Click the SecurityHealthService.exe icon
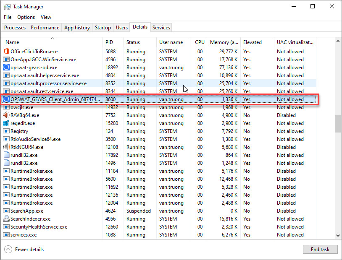The height and width of the screenshot is (260, 342). [x=6, y=227]
